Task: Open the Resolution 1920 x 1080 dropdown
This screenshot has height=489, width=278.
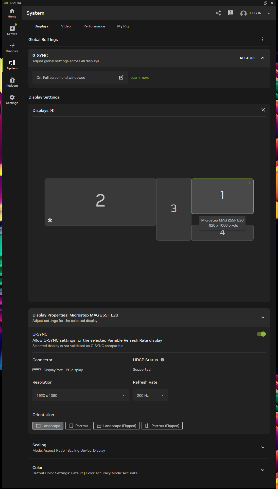Action: 81,395
